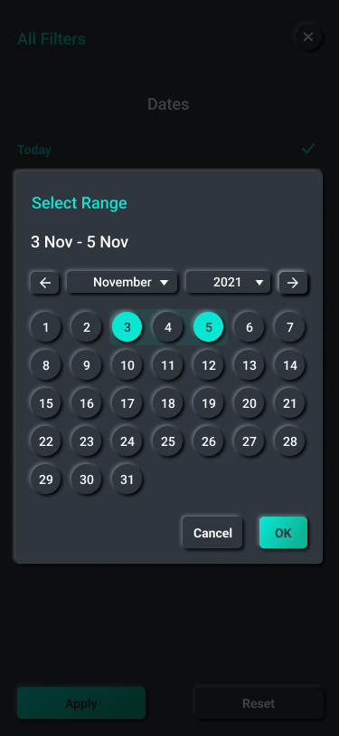Select day 12 in the calendar
Image resolution: width=339 pixels, height=736 pixels.
(x=208, y=365)
